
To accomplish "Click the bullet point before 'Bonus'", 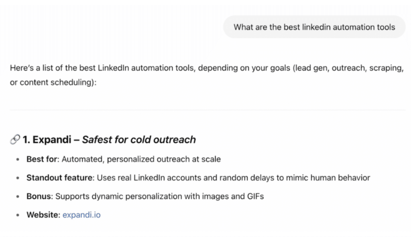I will (18, 197).
